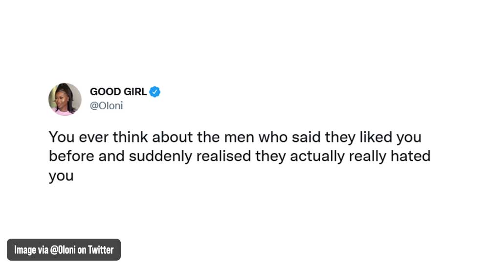Click the profile avatar photo

click(x=65, y=99)
